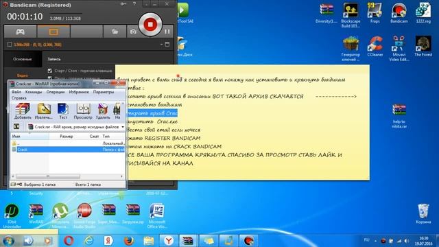Click Bandicam key registration icon

(x=123, y=4)
